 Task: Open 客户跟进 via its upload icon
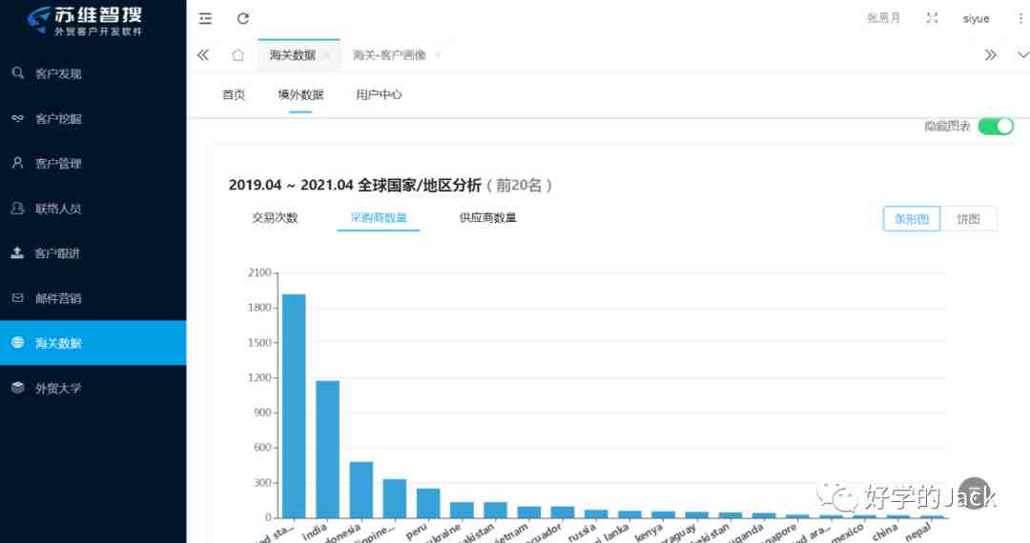(x=18, y=252)
